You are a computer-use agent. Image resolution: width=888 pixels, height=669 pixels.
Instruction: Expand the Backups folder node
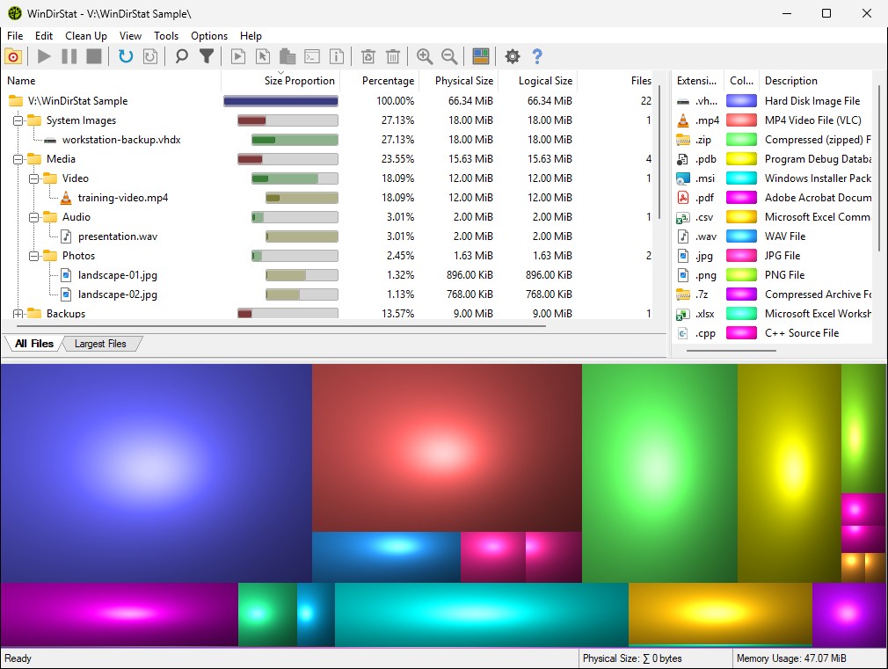pos(18,314)
